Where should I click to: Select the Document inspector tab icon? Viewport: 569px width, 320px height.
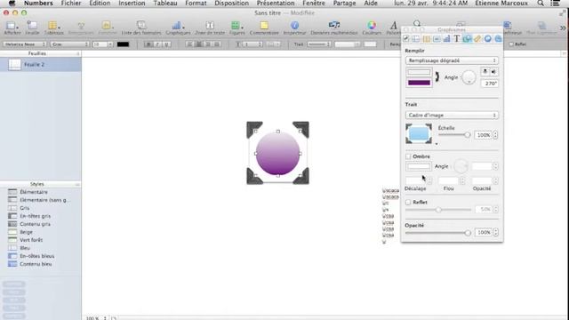coord(406,38)
